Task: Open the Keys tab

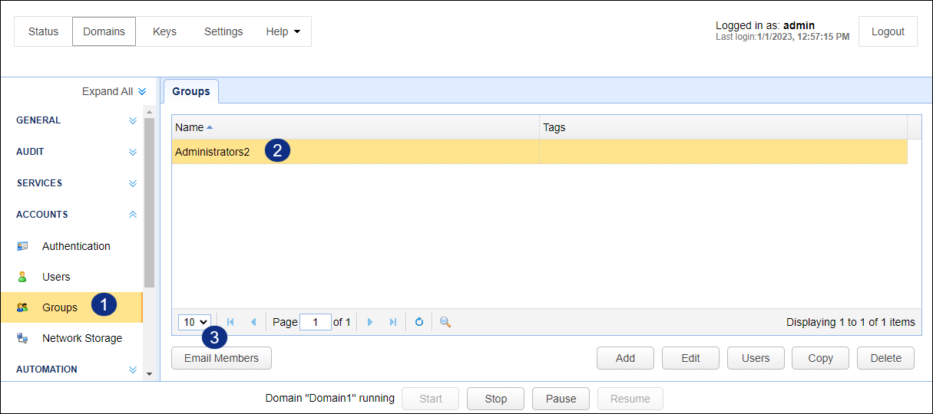Action: point(164,31)
